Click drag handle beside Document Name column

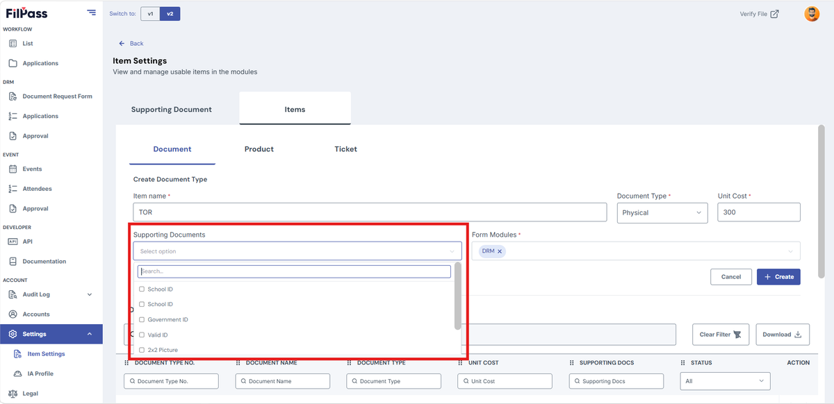pyautogui.click(x=238, y=362)
